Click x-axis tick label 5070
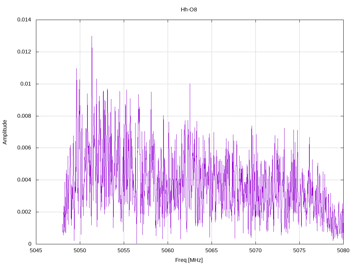 [255, 251]
